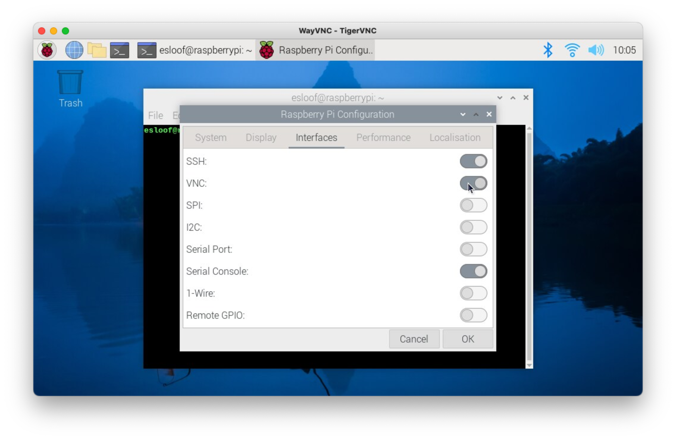This screenshot has width=676, height=440.
Task: Open the Bluetooth tray icon
Action: (x=547, y=50)
